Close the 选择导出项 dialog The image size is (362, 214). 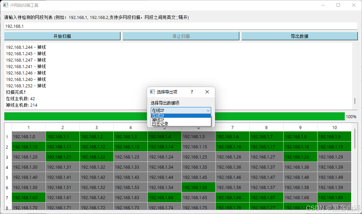pos(207,92)
